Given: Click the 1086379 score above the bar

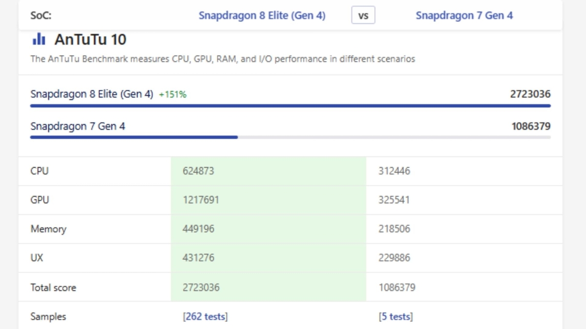Looking at the screenshot, I should click(x=531, y=126).
